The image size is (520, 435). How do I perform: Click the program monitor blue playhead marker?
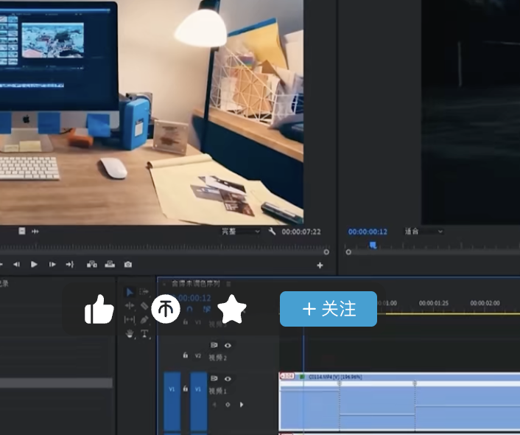coord(373,245)
